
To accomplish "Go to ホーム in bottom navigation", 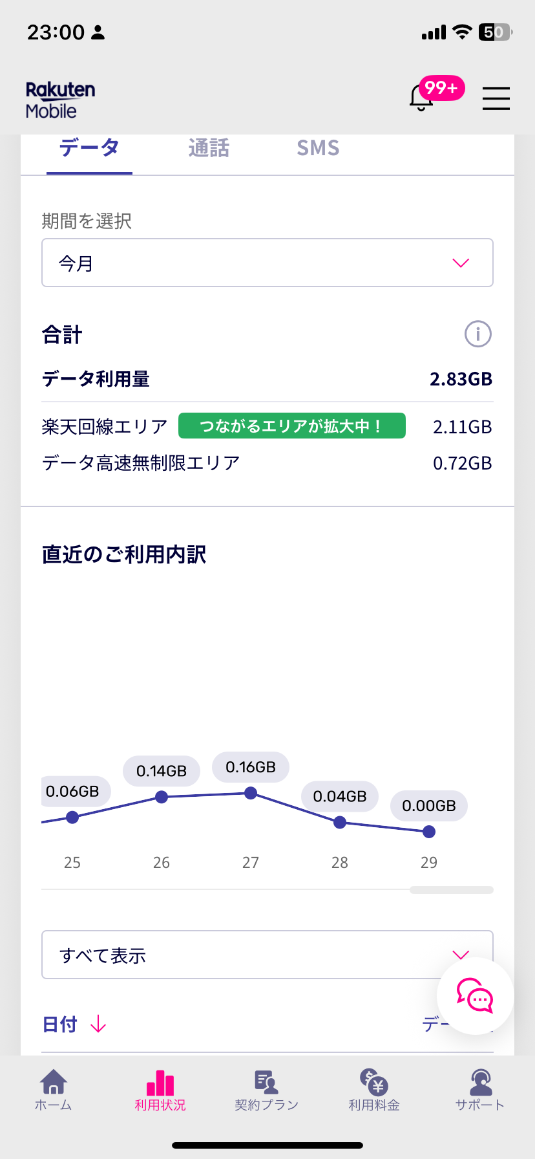I will click(x=53, y=1090).
